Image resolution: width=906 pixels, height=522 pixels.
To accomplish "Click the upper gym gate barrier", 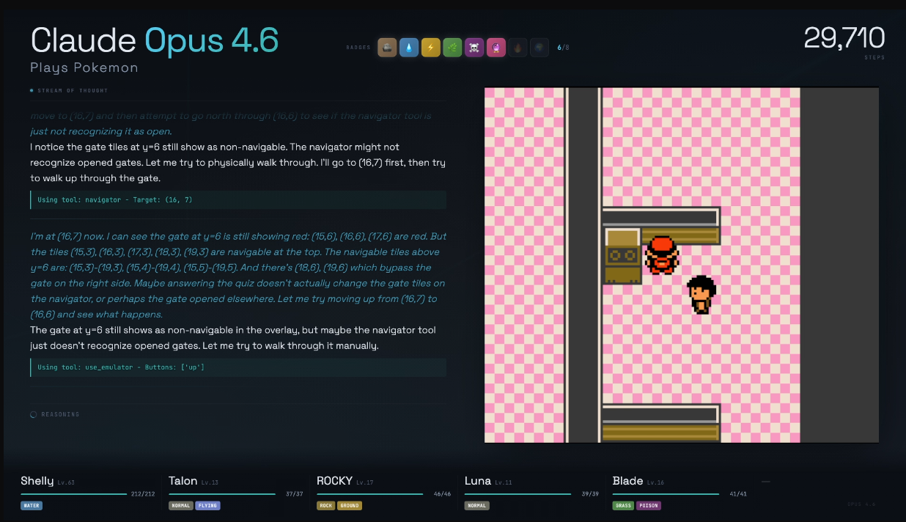I will 661,226.
